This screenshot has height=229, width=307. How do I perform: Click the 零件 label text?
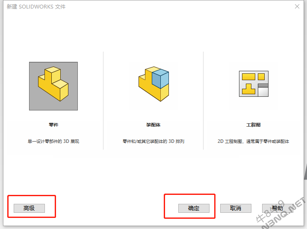click(53, 125)
